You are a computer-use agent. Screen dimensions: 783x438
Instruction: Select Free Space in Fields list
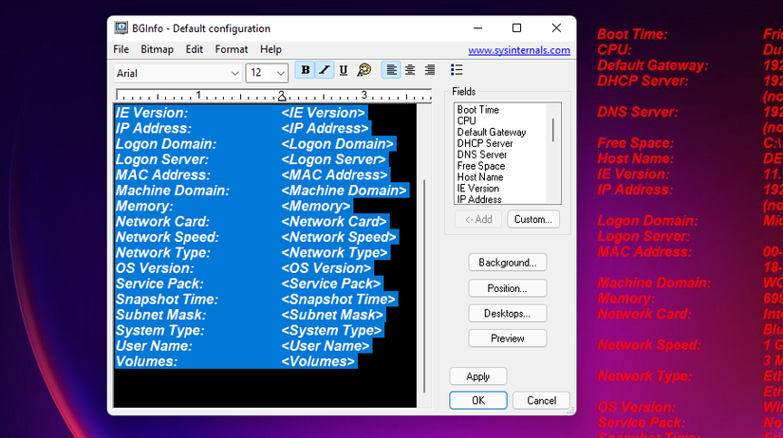(x=481, y=166)
